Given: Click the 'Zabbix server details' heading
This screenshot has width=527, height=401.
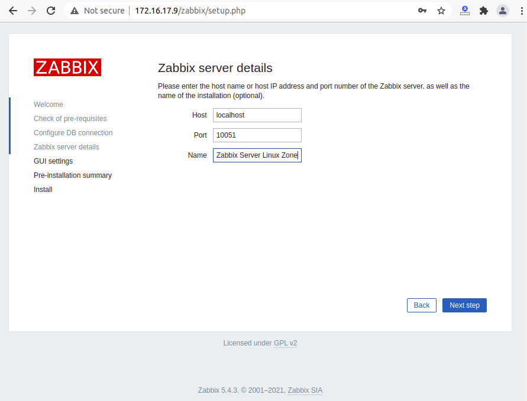Looking at the screenshot, I should pyautogui.click(x=215, y=68).
